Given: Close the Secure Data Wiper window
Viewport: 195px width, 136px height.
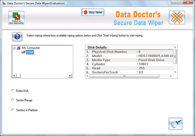Looking at the screenshot, I should point(188,2).
